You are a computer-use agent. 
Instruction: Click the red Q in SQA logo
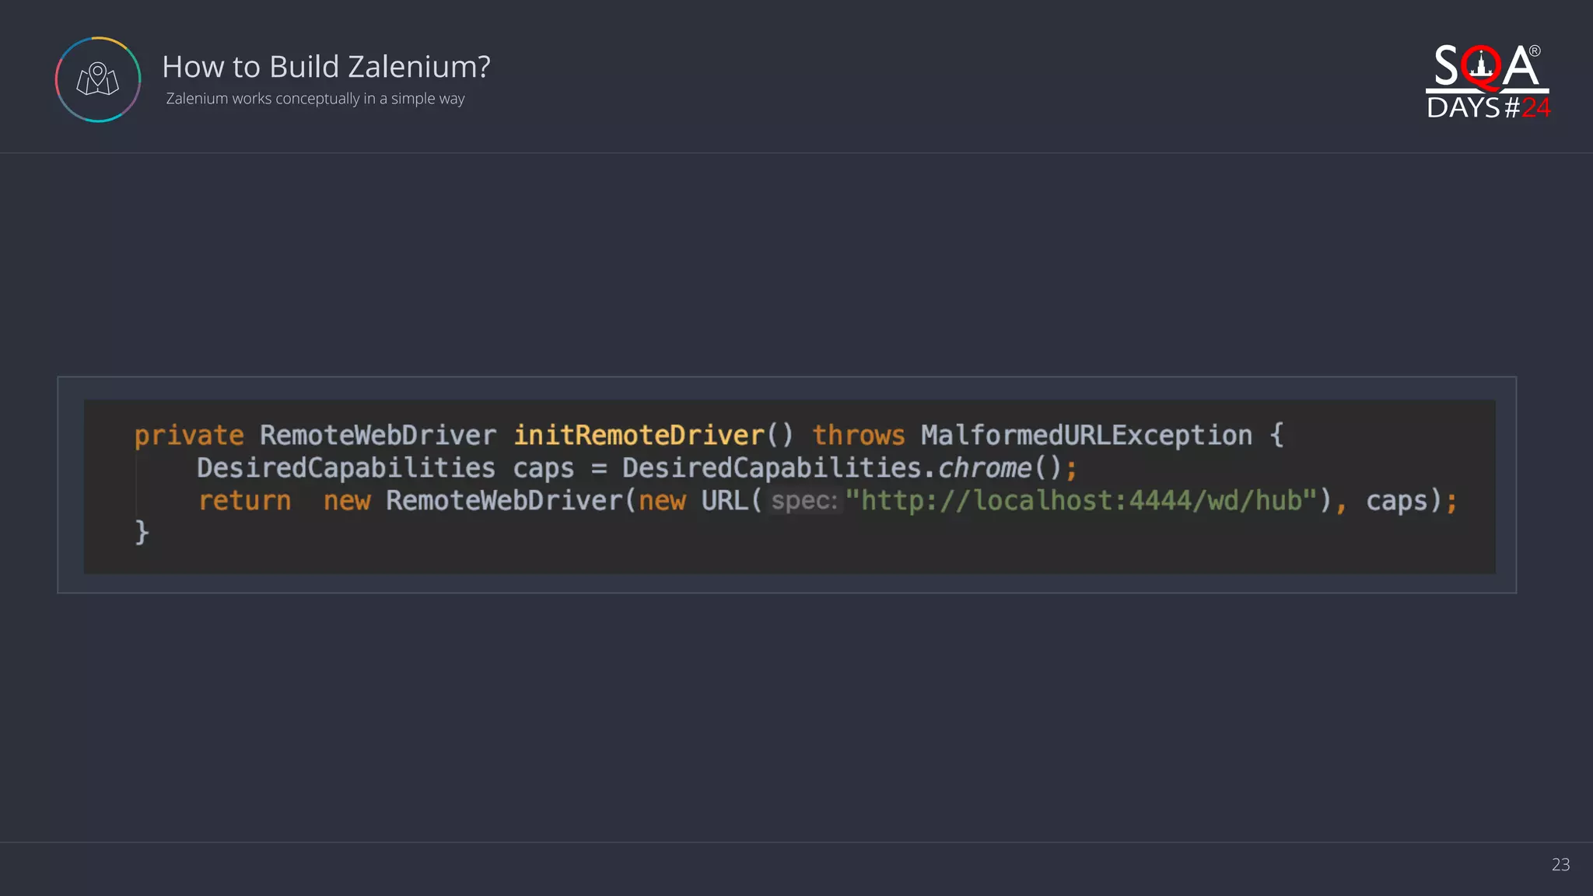1481,68
